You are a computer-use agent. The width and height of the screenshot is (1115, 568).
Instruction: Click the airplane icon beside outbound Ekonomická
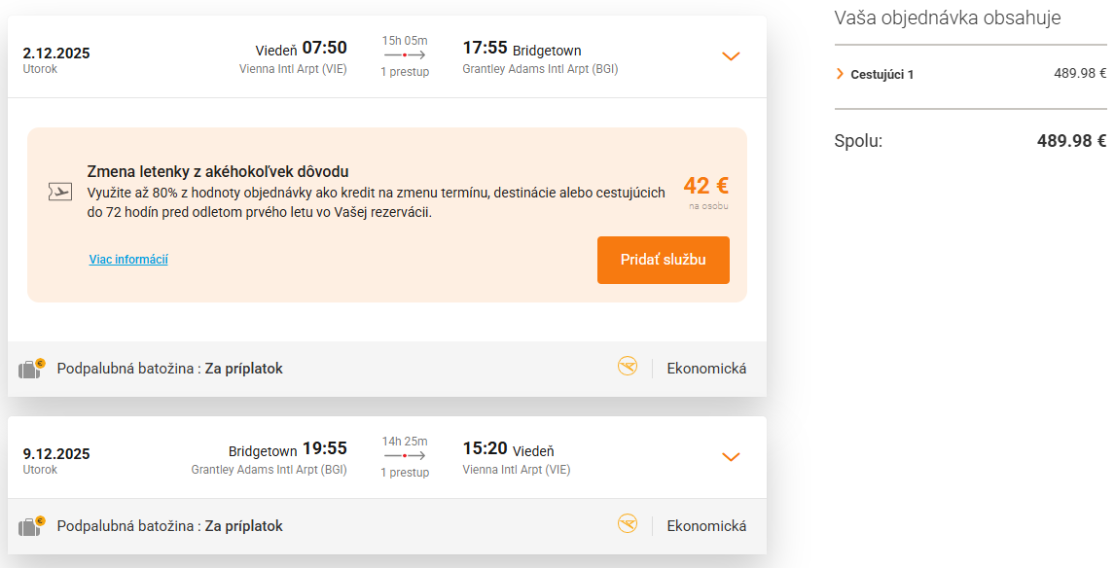point(627,368)
